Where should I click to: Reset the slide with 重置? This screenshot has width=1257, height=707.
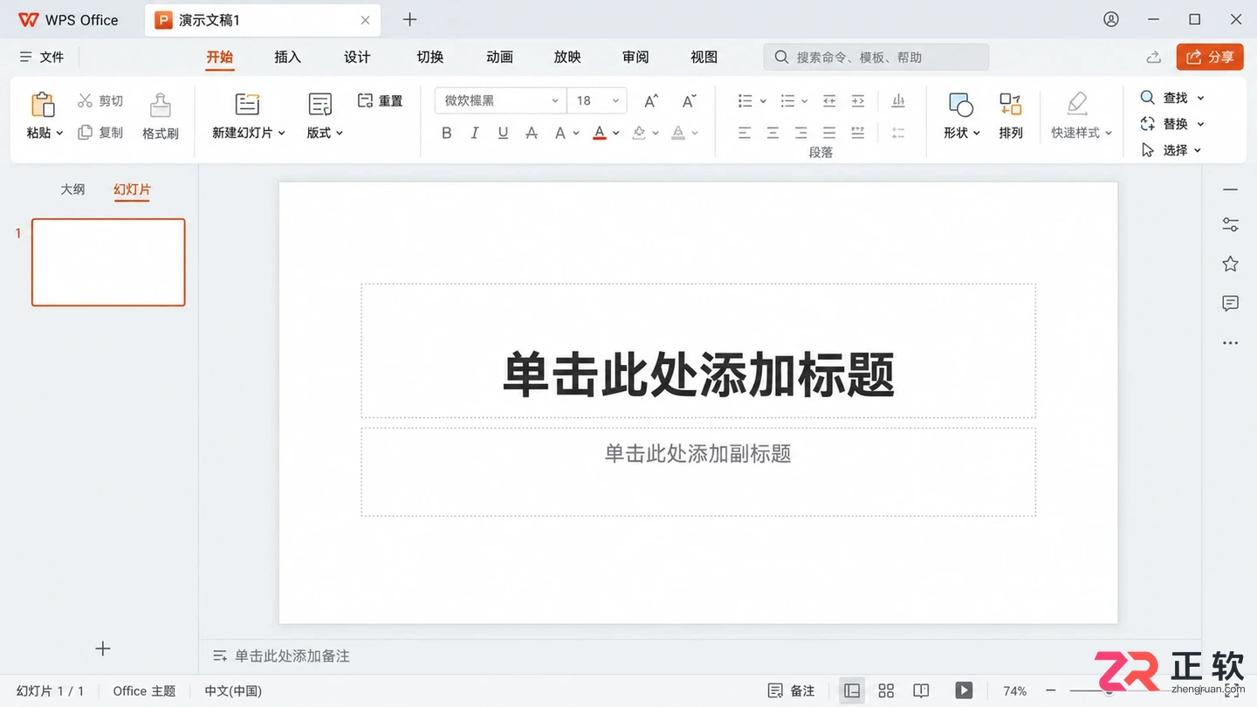pos(381,100)
